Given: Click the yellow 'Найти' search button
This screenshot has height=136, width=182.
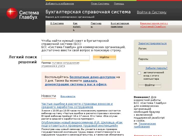Looking at the screenshot, I should pyautogui.click(x=104, y=57).
